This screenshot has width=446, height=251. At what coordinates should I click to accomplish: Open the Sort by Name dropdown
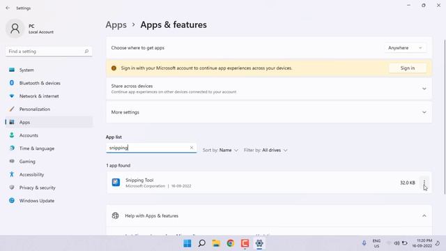click(x=220, y=150)
